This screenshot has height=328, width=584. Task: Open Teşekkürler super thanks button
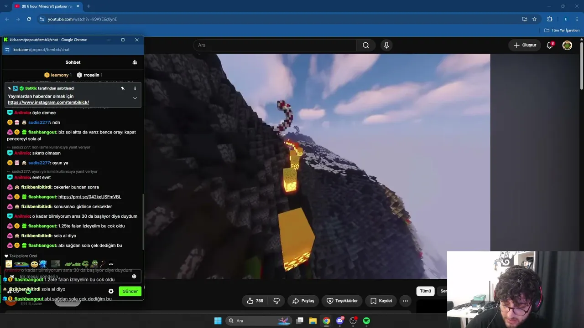(x=342, y=301)
